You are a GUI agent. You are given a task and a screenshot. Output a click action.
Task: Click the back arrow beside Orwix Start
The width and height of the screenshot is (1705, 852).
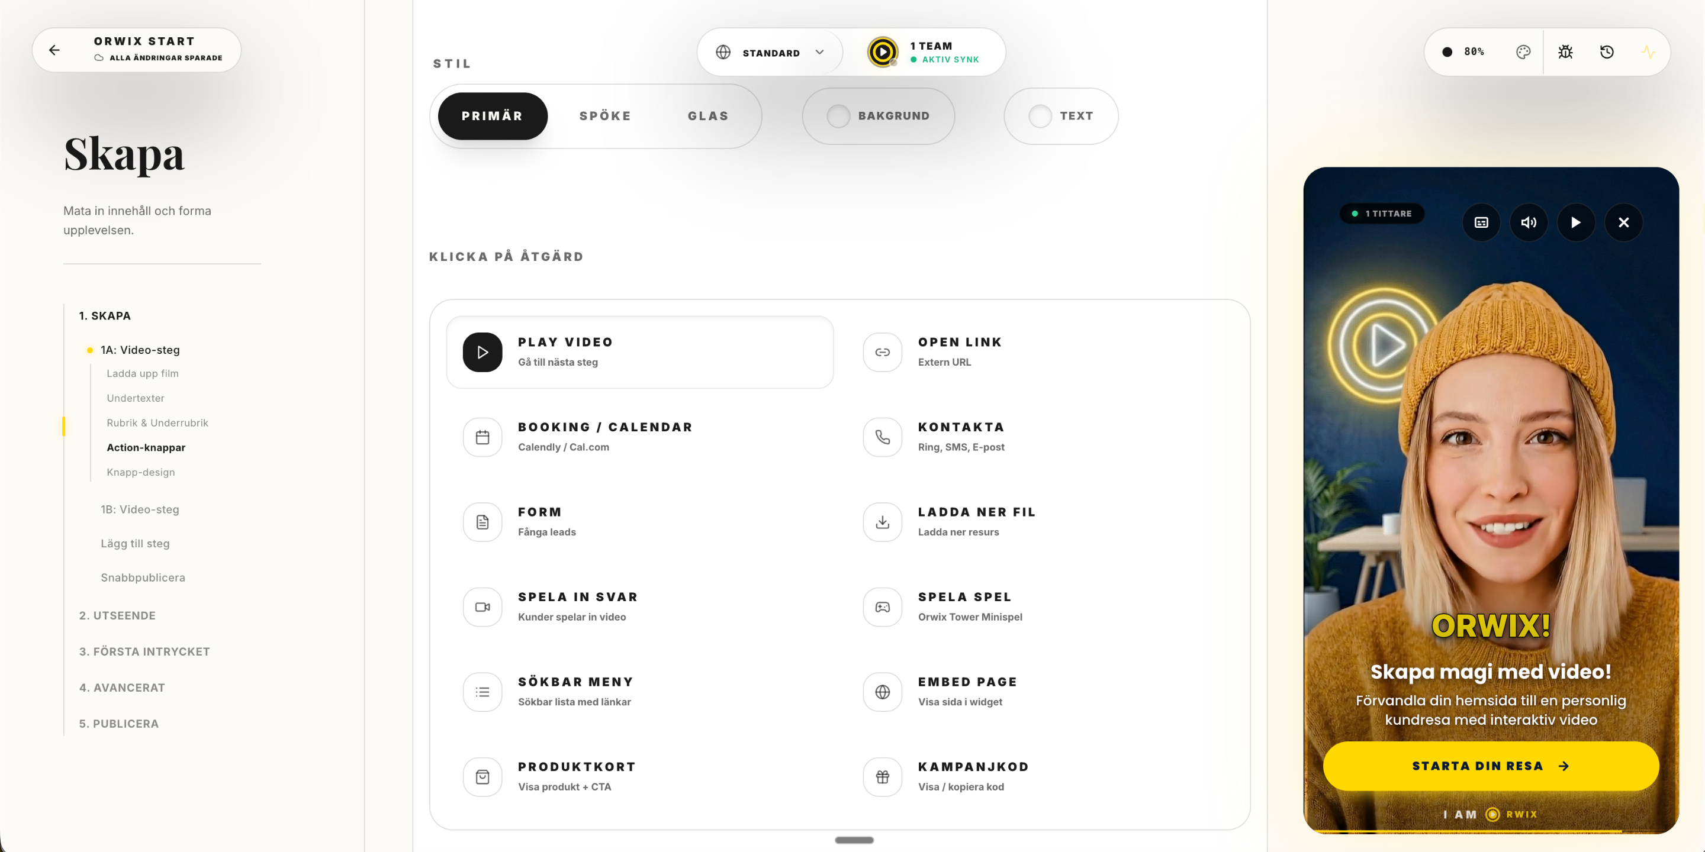tap(54, 50)
